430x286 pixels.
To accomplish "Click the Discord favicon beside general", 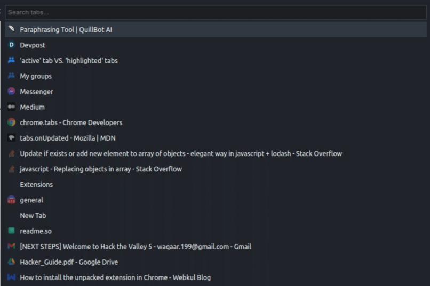I will point(11,200).
